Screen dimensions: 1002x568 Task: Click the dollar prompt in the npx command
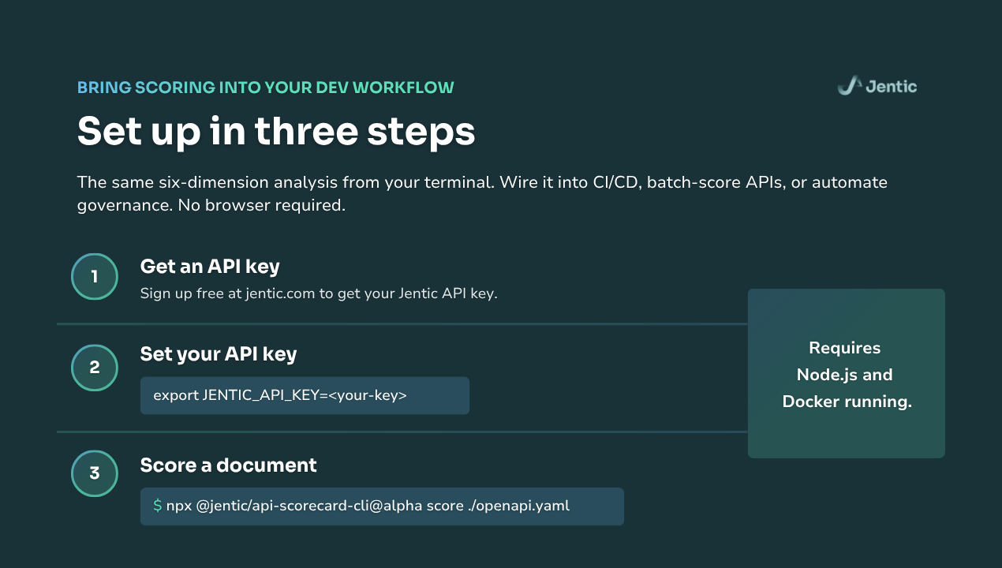click(158, 505)
